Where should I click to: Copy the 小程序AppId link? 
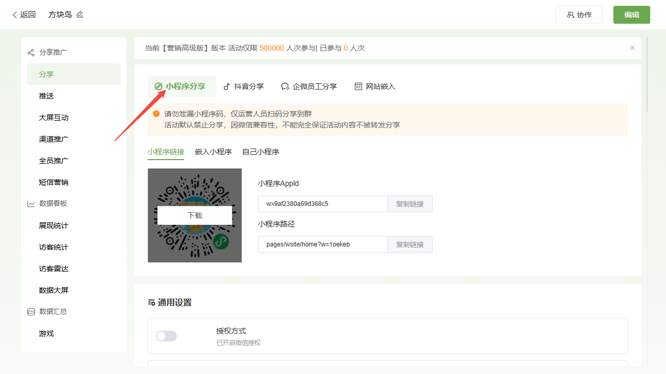tap(410, 204)
